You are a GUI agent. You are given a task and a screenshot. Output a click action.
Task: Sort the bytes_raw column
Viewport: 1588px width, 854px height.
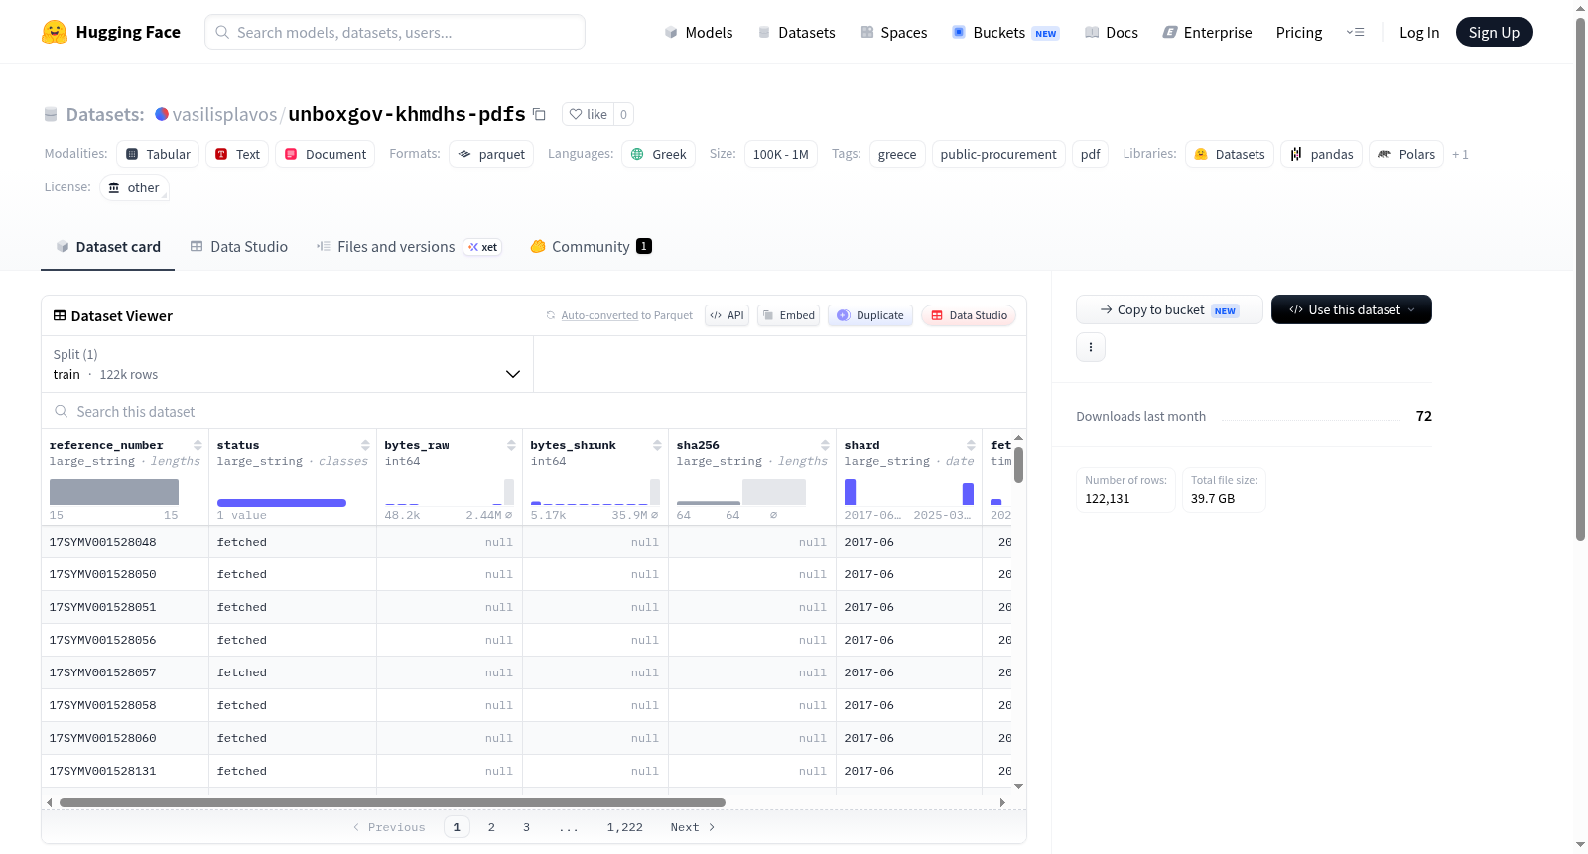point(511,445)
